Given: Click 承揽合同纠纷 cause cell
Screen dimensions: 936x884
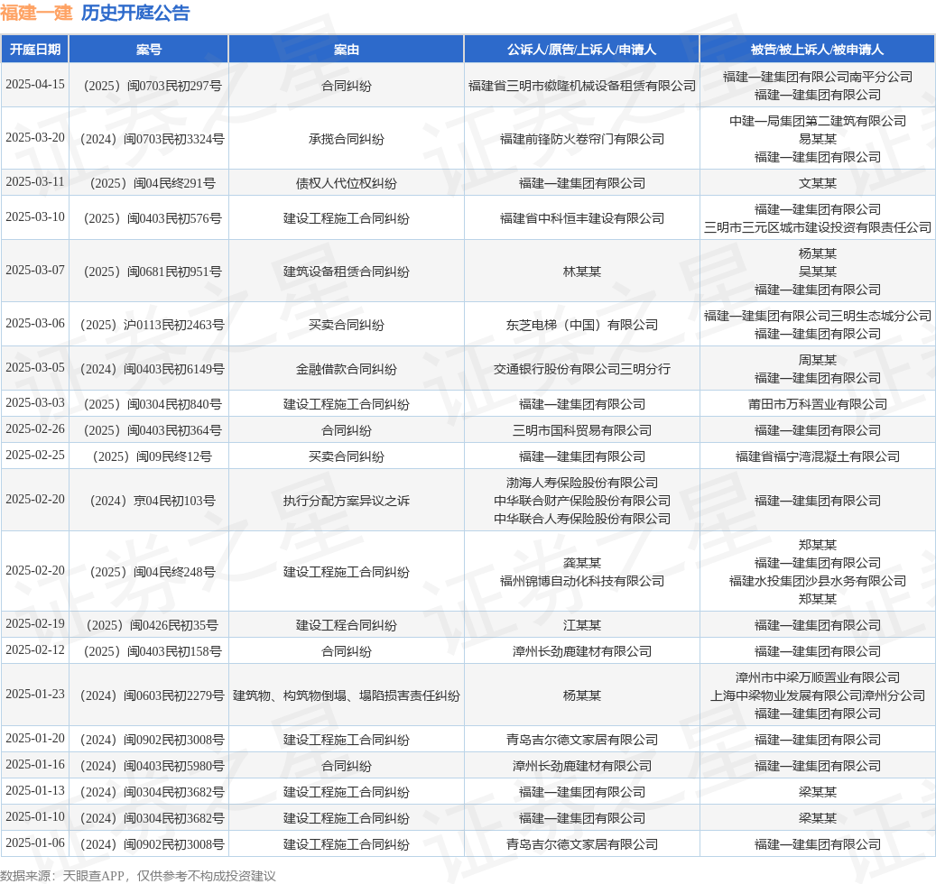Looking at the screenshot, I should point(347,139).
